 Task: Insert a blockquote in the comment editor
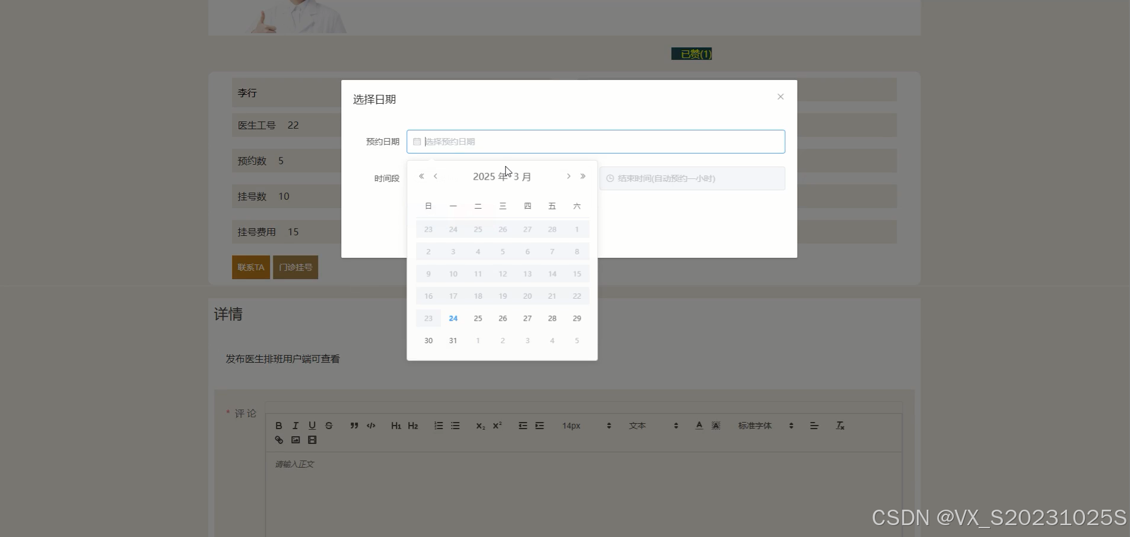click(354, 426)
